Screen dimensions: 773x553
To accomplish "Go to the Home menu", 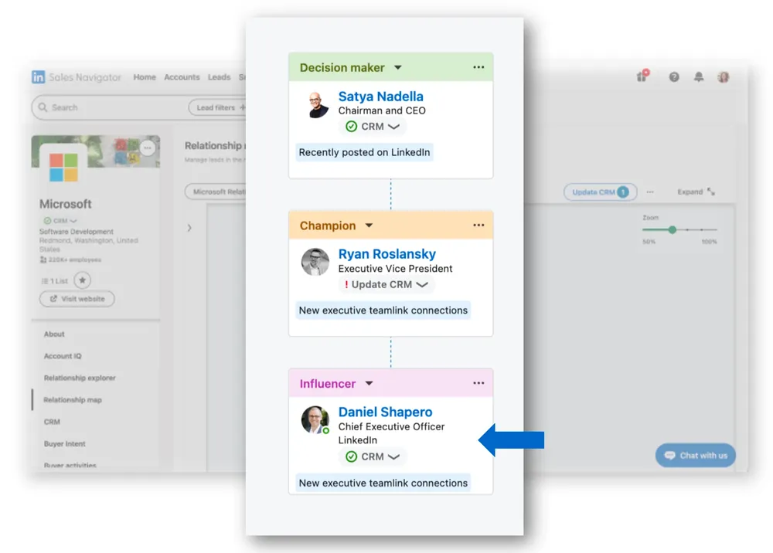I will click(x=145, y=77).
